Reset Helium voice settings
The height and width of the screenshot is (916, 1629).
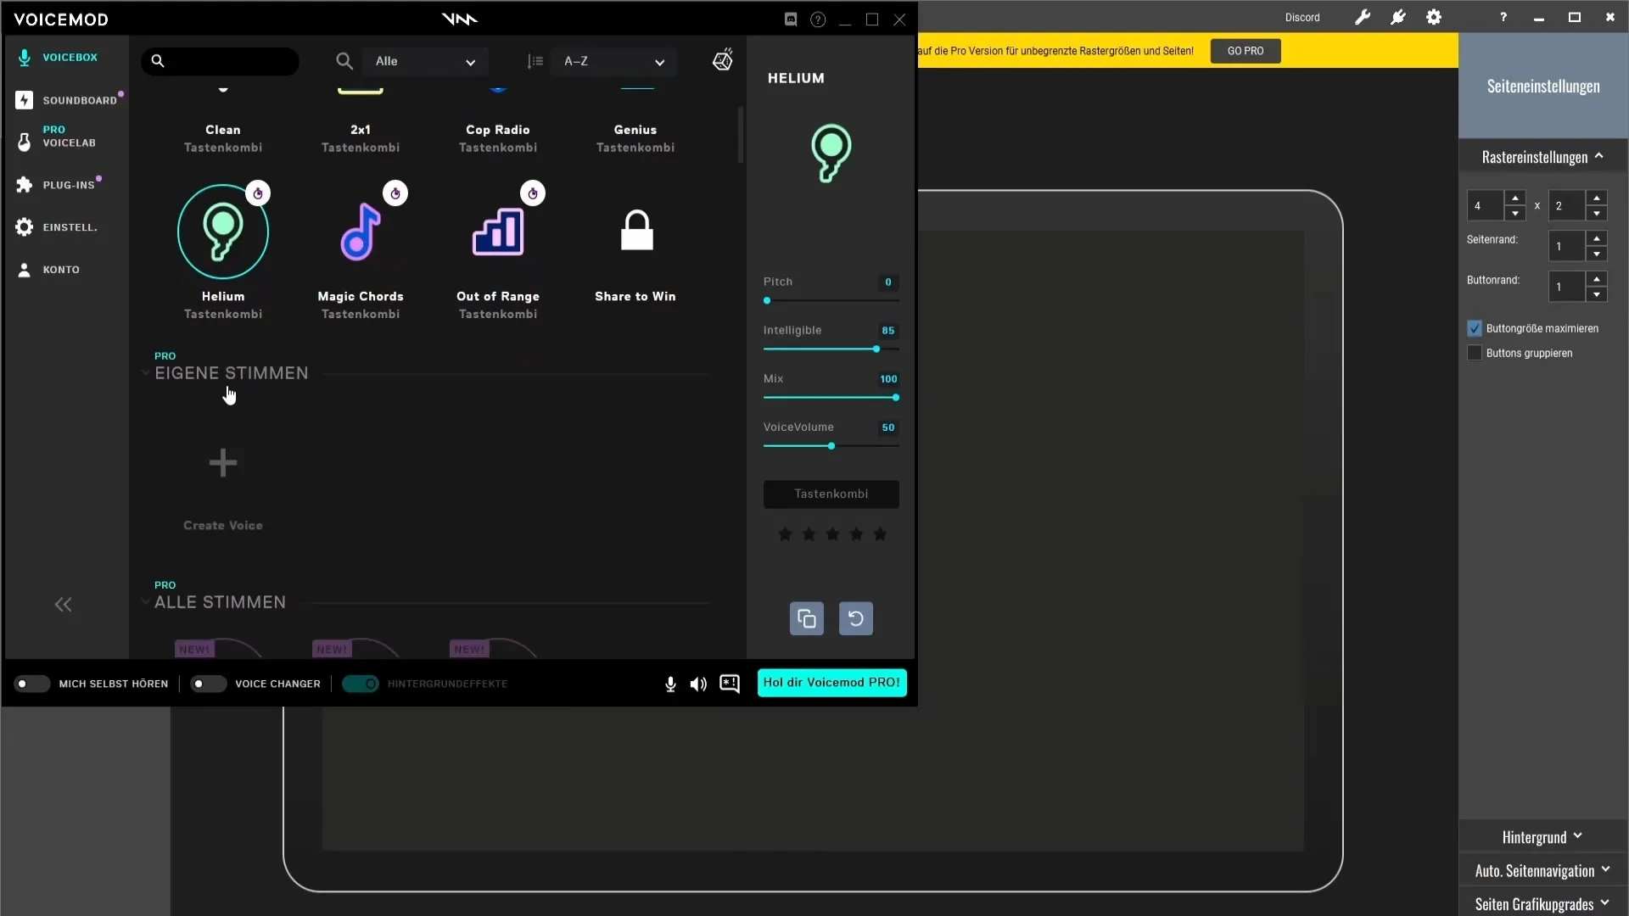856,618
